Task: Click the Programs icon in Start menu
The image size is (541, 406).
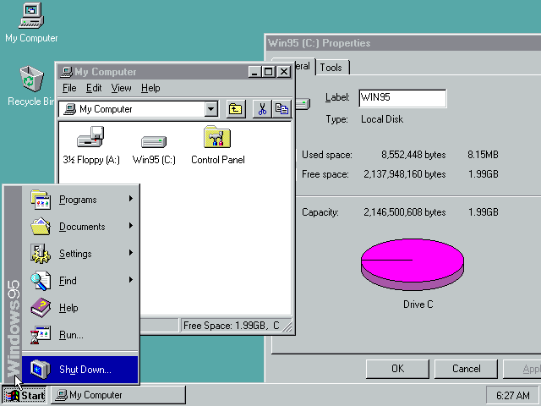Action: pyautogui.click(x=41, y=200)
